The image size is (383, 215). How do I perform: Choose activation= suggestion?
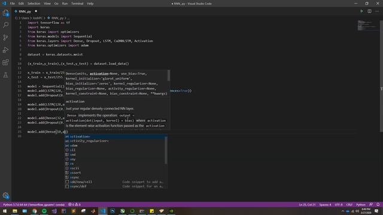[x=115, y=137]
